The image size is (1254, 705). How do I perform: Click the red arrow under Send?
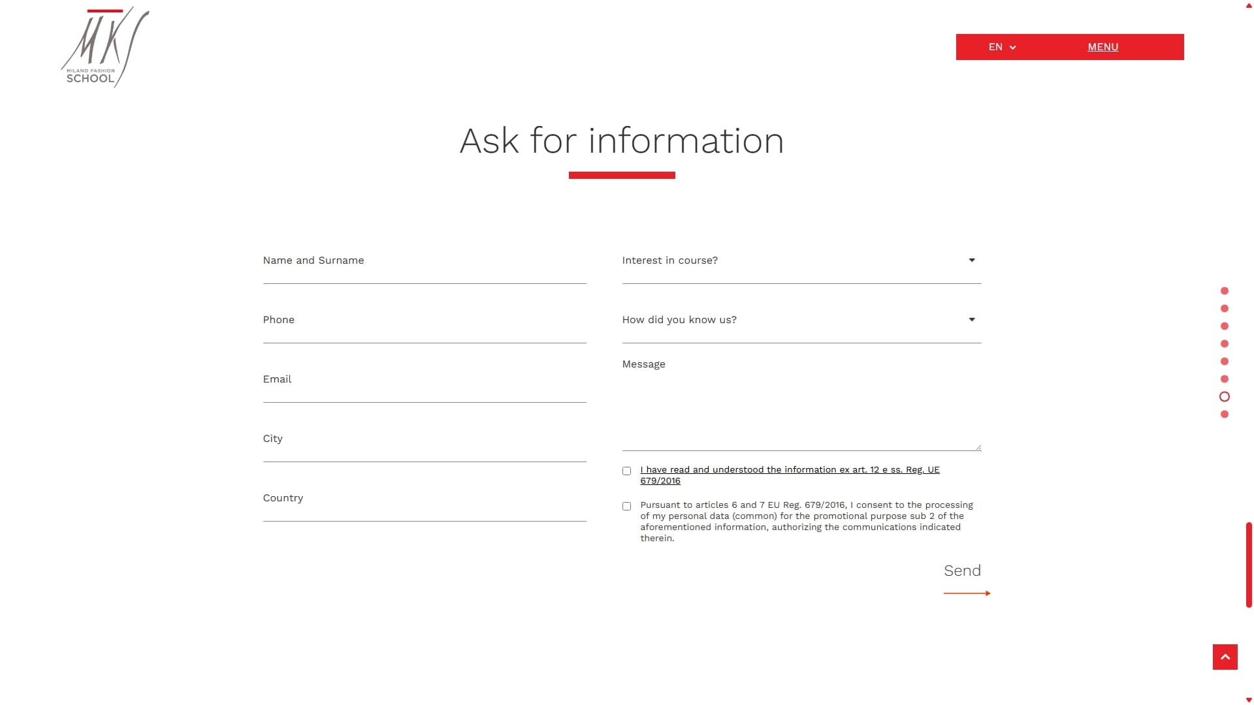[967, 593]
